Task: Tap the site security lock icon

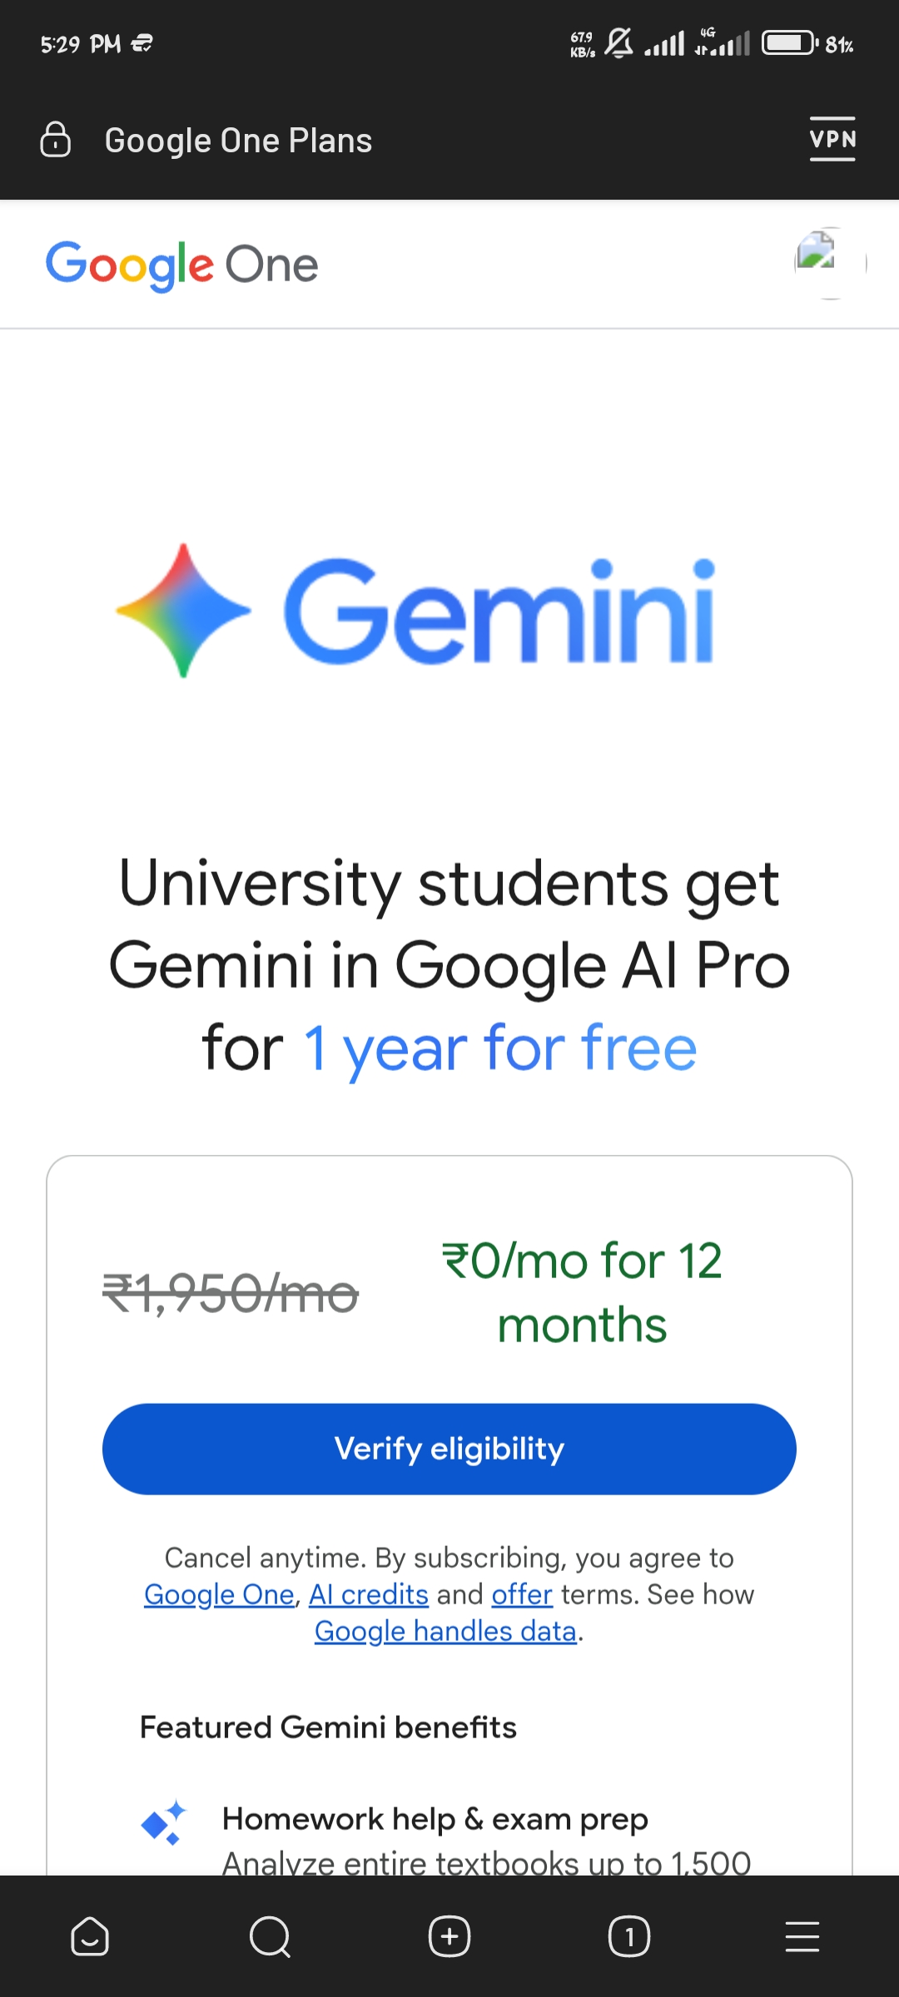Action: point(56,140)
